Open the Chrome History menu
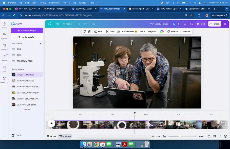Screen dimensions: 230x149 click(43, 3)
